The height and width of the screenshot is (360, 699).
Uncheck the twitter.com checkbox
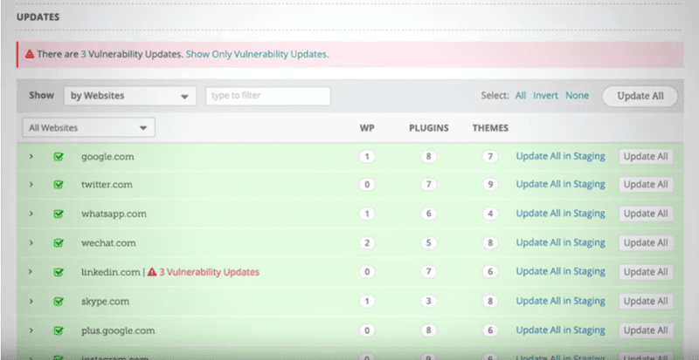tap(59, 184)
